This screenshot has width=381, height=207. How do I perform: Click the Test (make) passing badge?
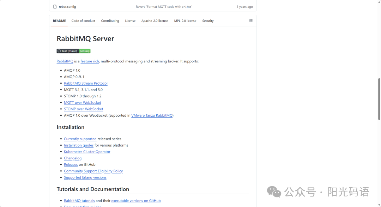(x=73, y=51)
